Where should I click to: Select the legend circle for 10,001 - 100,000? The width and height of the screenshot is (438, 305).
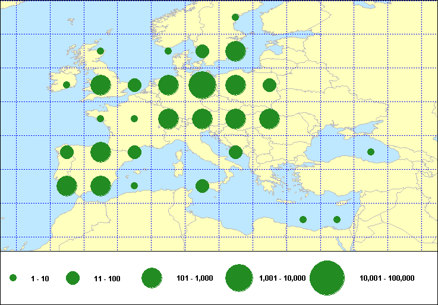[327, 278]
